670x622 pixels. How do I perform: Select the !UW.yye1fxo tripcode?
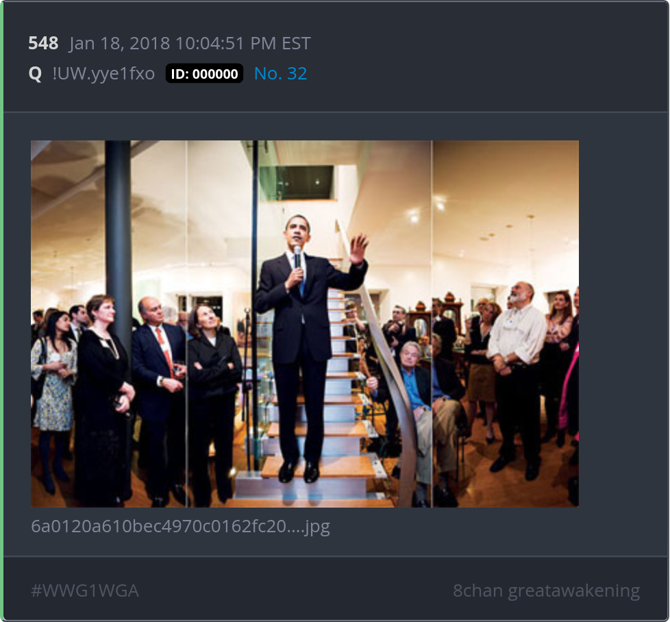(x=103, y=73)
